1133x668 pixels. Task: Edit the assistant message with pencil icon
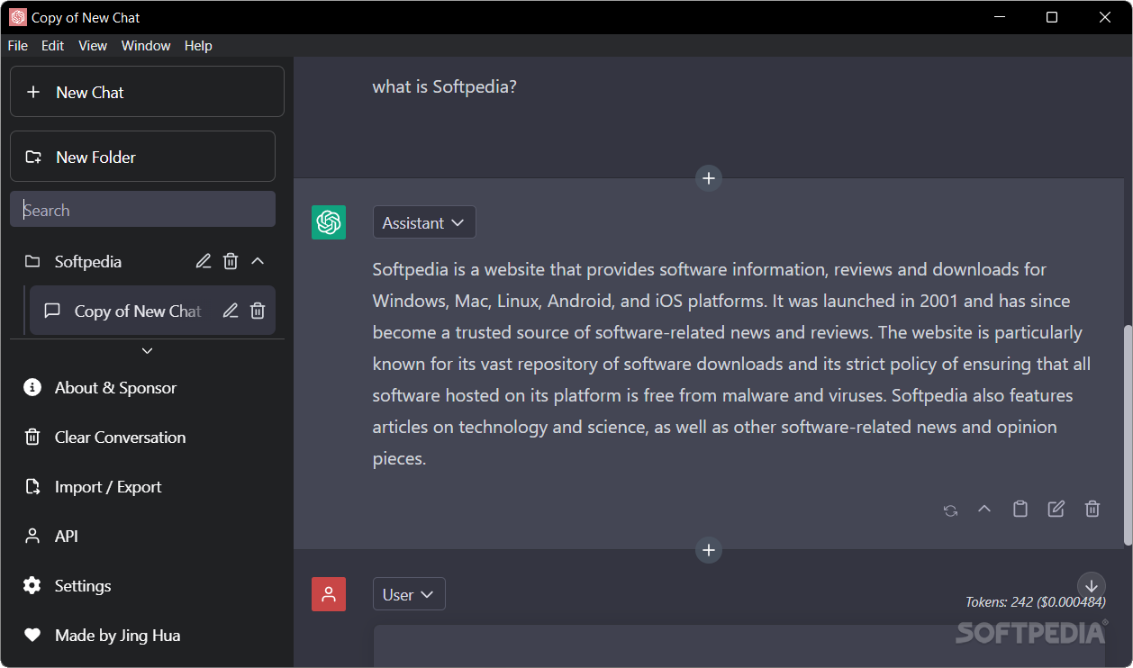(1056, 509)
